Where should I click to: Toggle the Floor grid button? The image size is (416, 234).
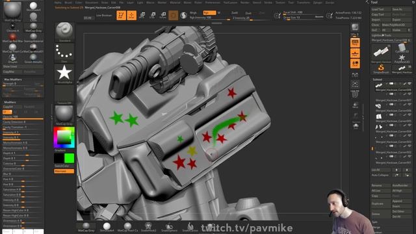[x=355, y=53]
